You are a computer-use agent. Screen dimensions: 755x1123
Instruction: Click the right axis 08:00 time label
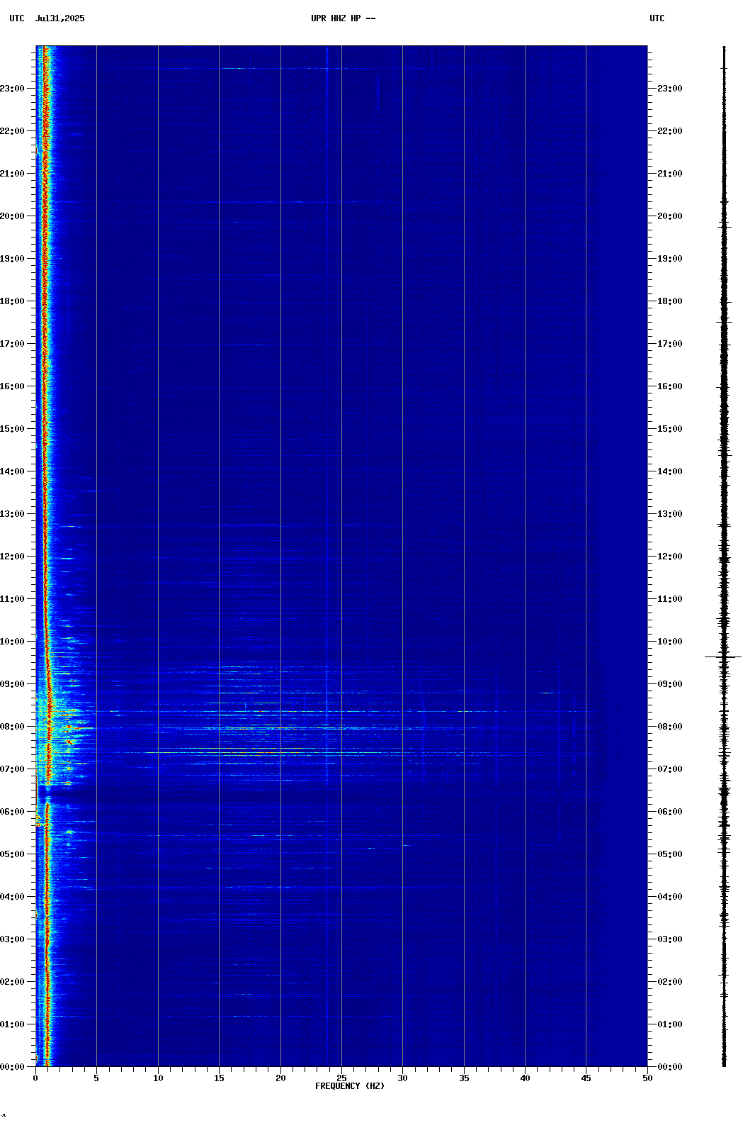(670, 727)
